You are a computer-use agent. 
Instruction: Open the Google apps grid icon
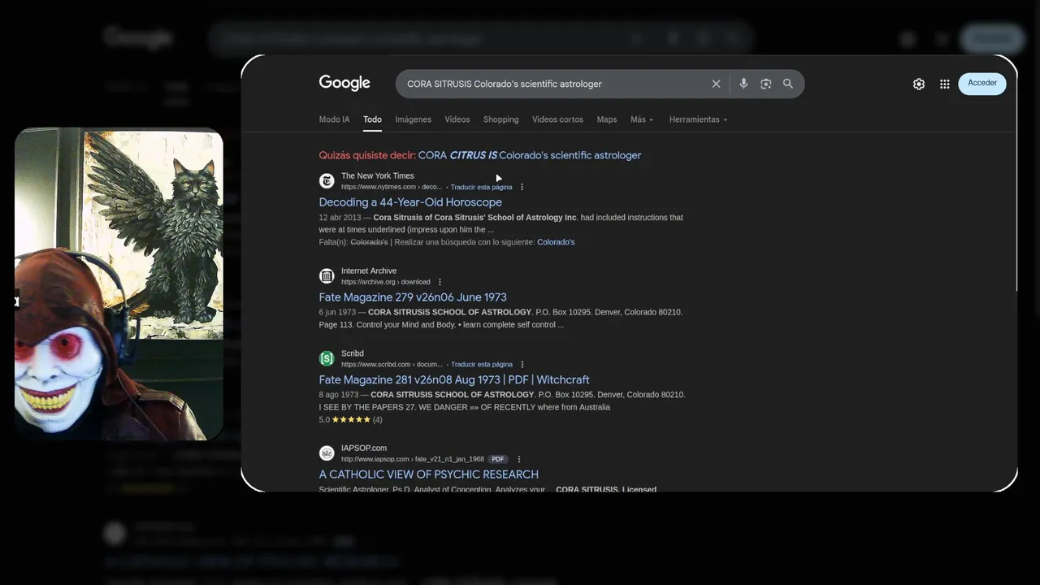[x=944, y=84]
